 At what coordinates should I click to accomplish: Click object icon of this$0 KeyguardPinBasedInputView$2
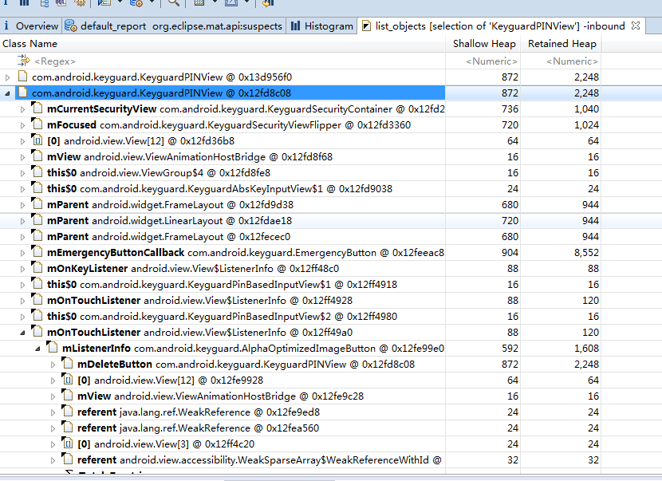tap(37, 316)
